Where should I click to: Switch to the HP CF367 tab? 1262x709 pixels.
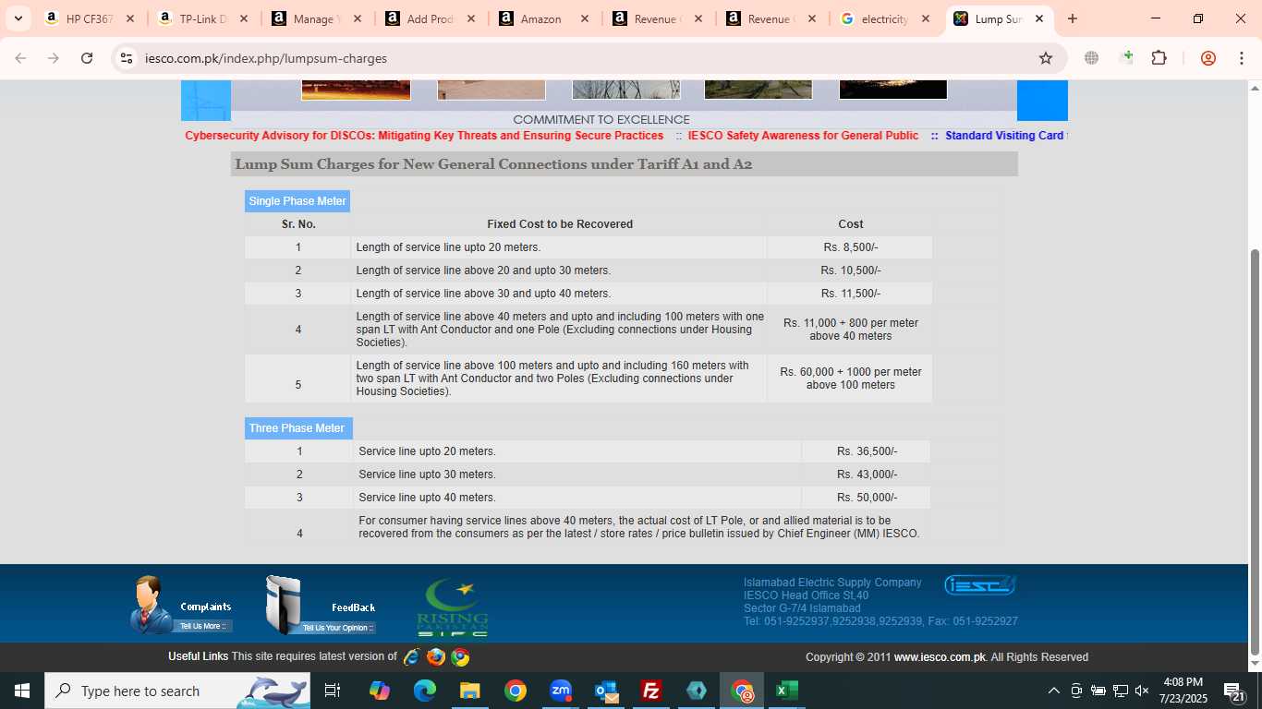point(90,18)
